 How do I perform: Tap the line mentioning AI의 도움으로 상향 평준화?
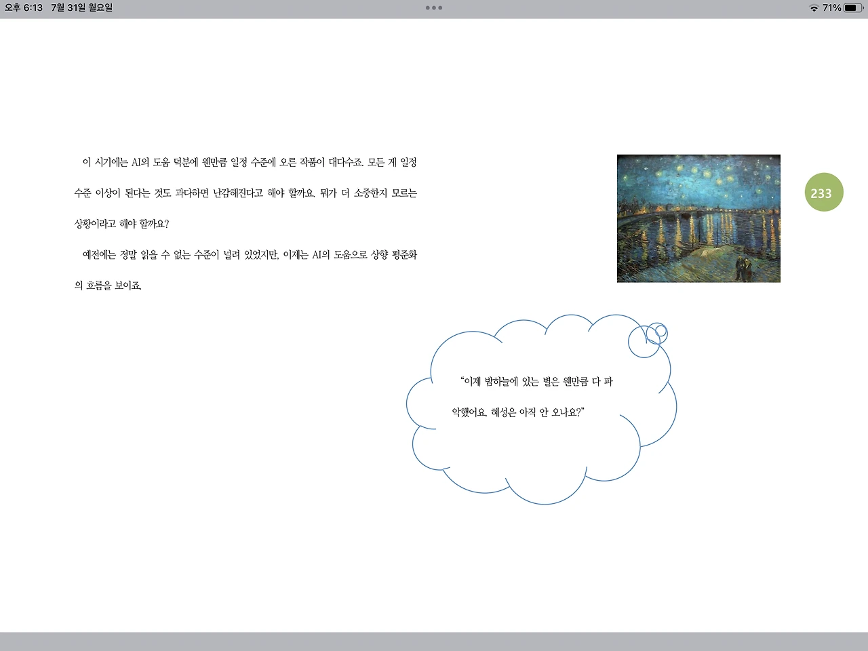(x=366, y=256)
